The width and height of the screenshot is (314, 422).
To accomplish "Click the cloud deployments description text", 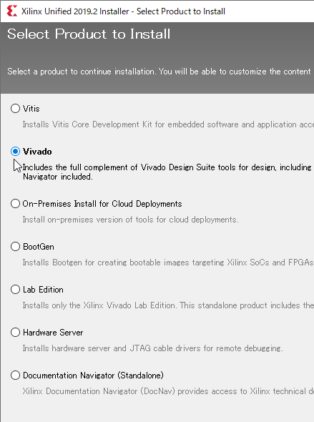I will pos(130,220).
